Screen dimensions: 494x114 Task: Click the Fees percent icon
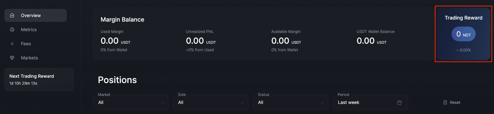(12, 44)
